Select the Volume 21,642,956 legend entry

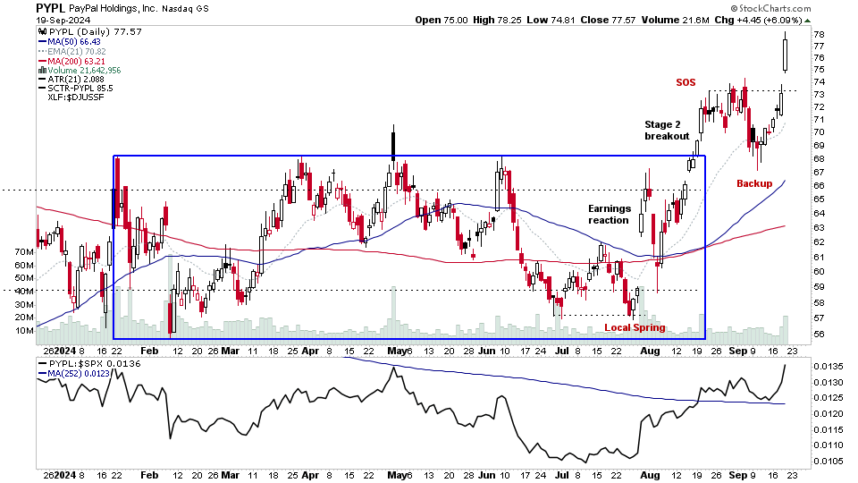point(84,70)
